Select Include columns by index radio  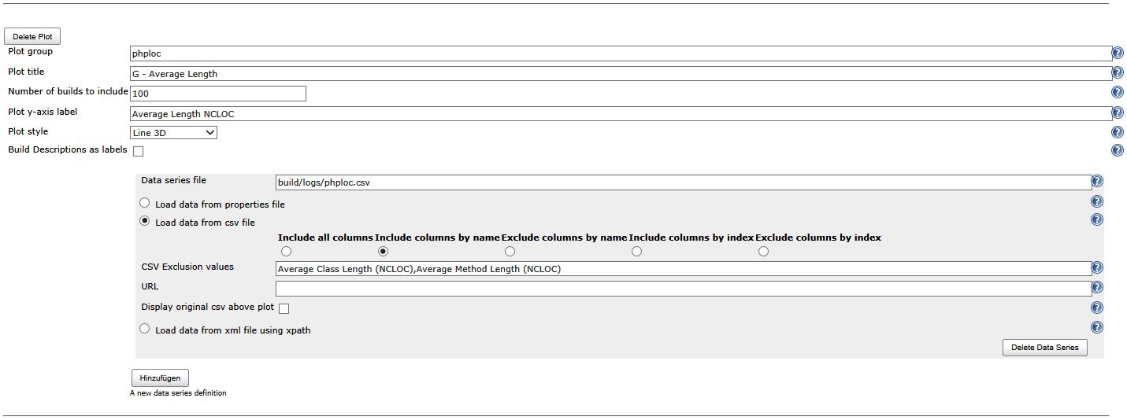[636, 252]
